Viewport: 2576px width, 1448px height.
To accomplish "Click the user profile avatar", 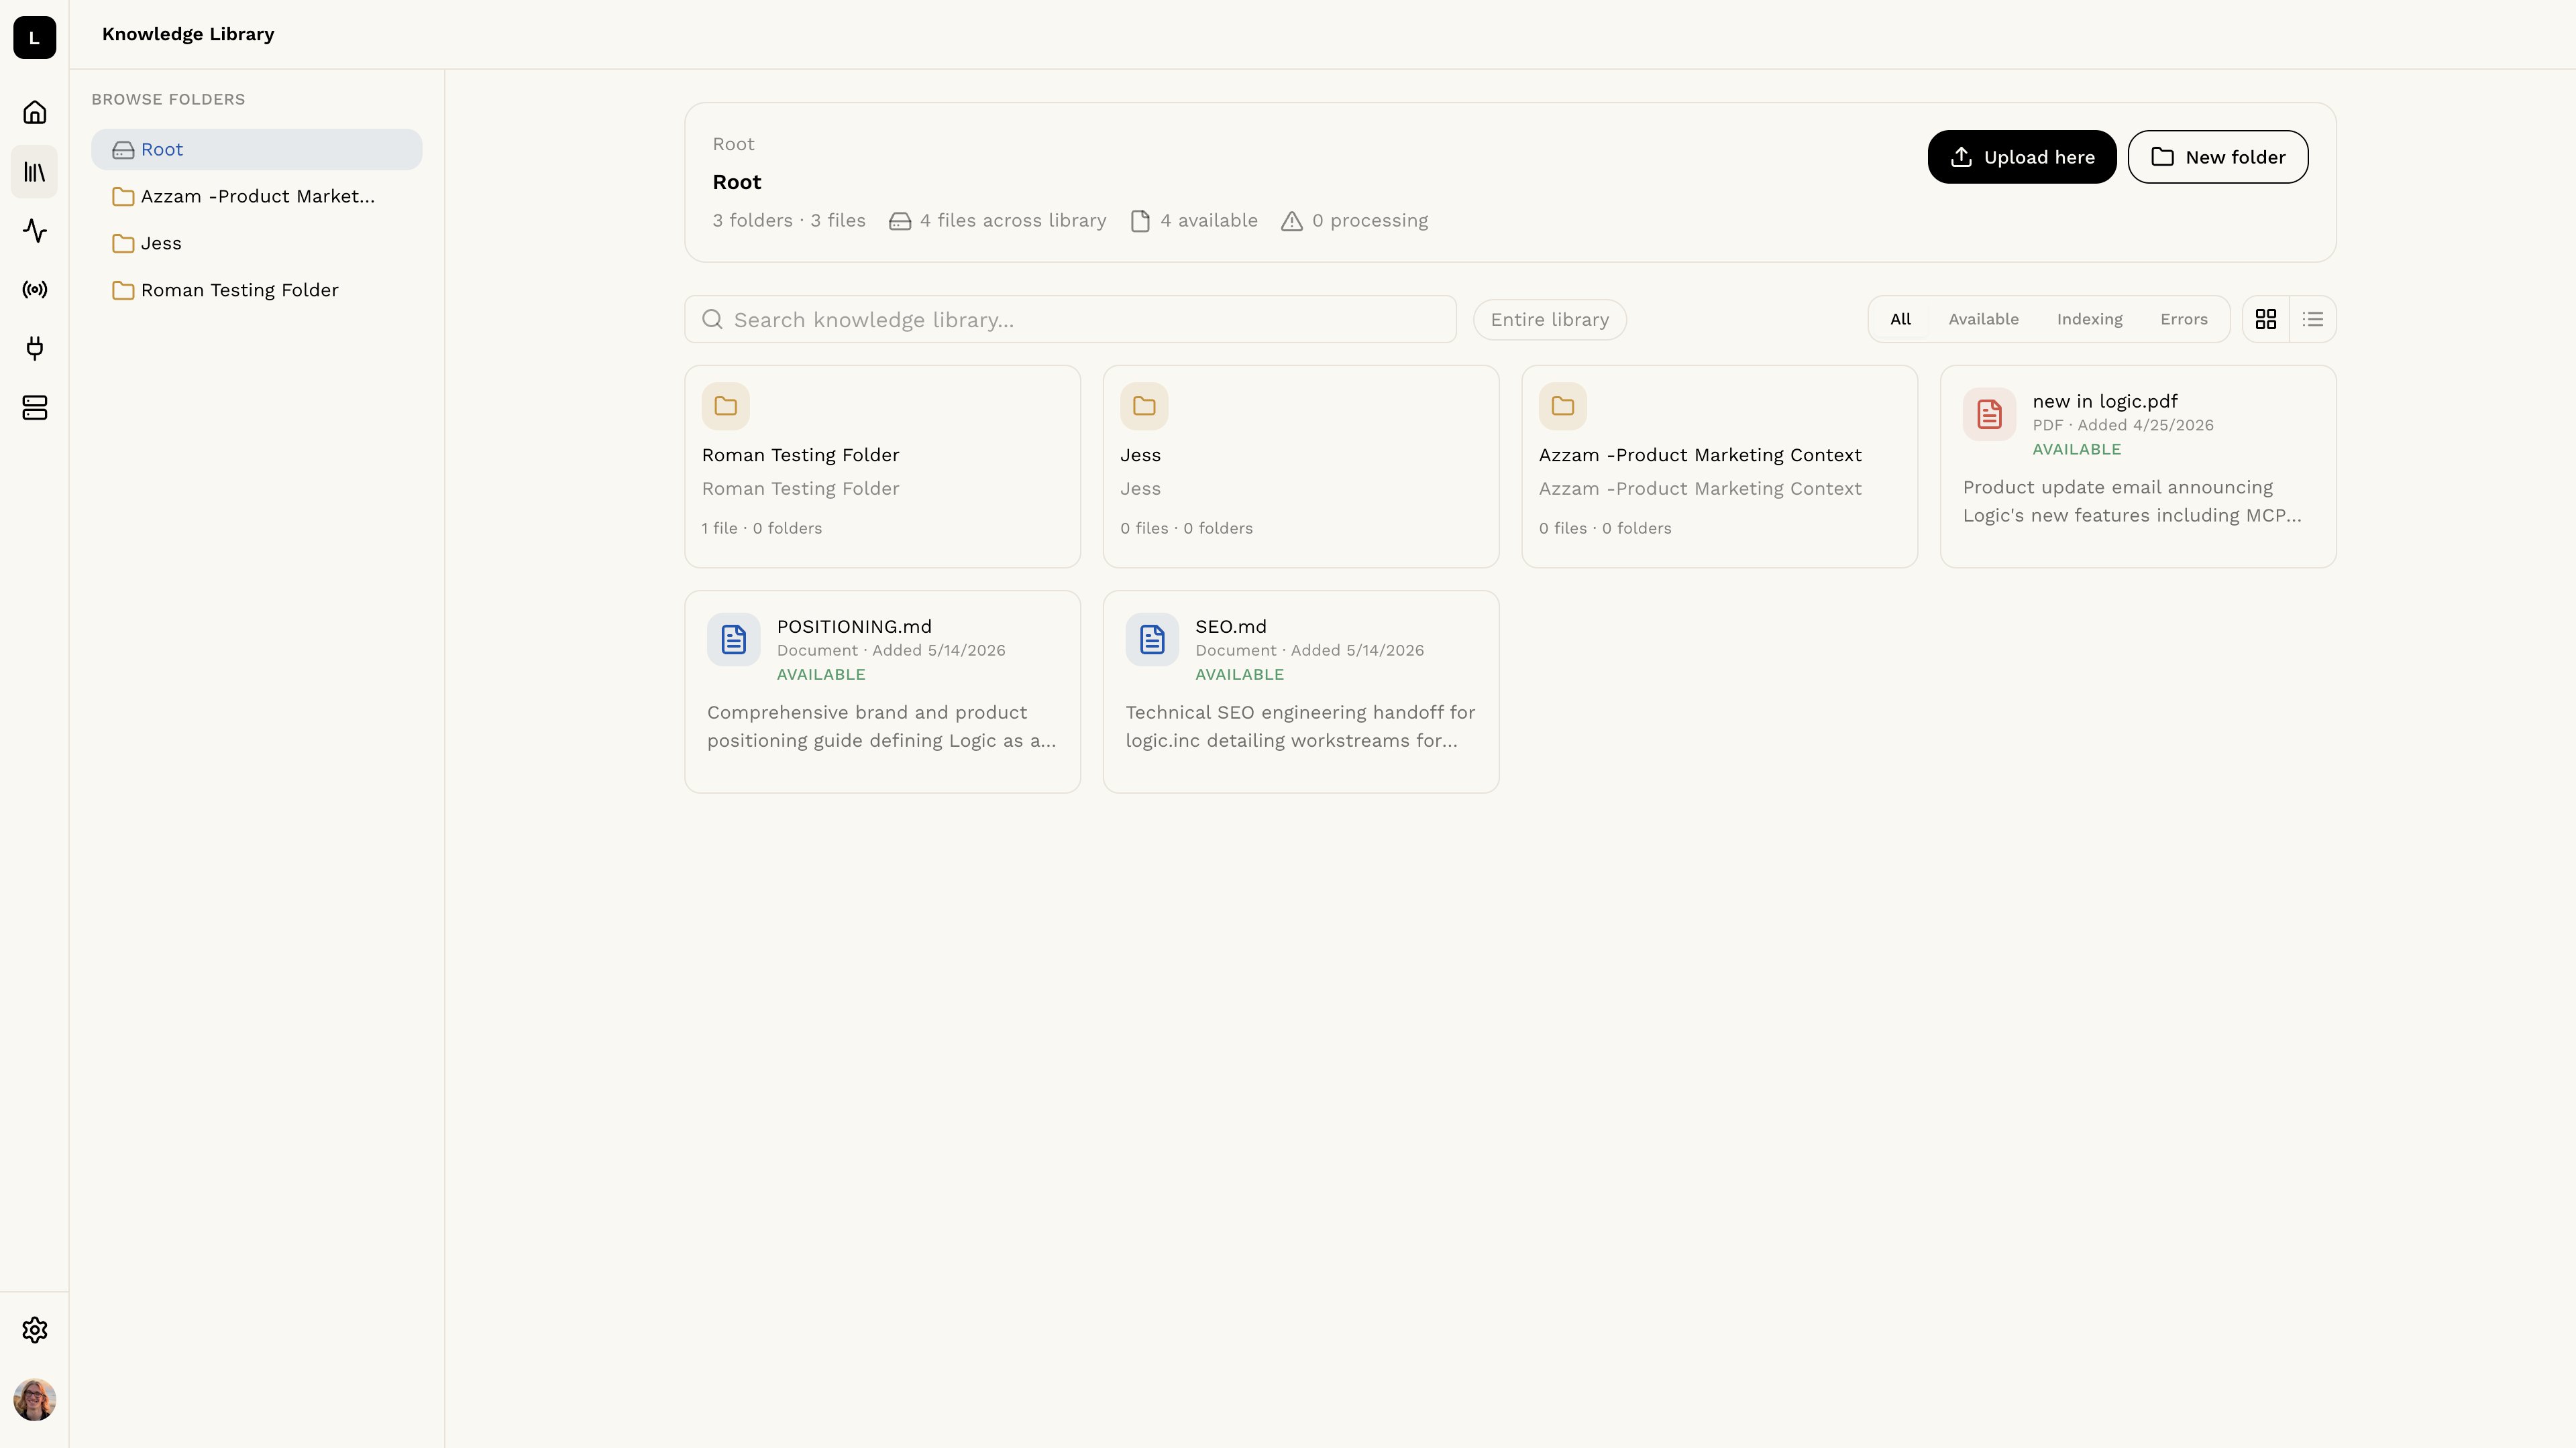I will [x=35, y=1400].
